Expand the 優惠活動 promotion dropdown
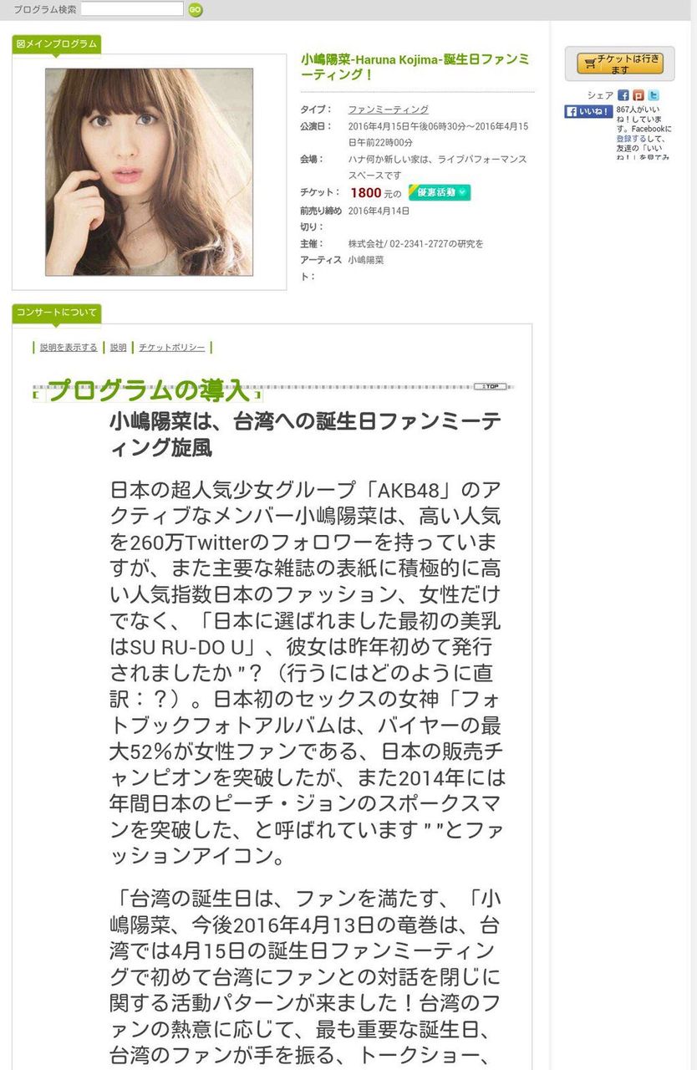 click(440, 192)
